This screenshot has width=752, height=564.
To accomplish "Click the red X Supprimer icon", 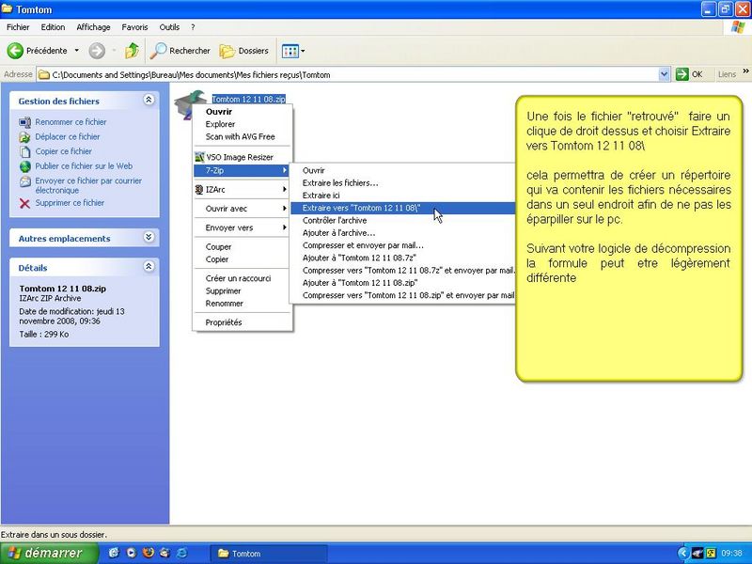I will 25,203.
